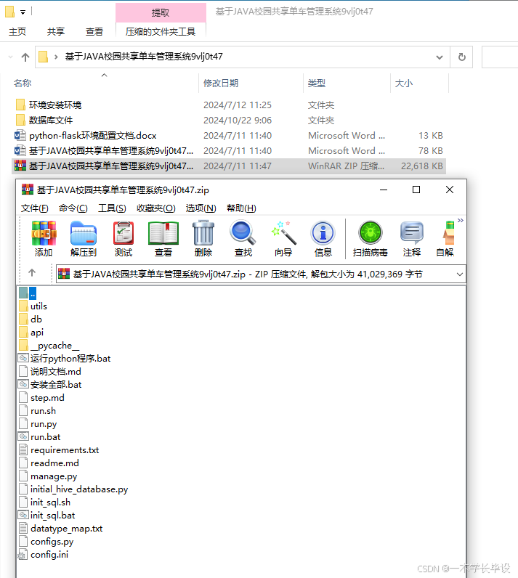Select run.bat in archive list

(39, 437)
